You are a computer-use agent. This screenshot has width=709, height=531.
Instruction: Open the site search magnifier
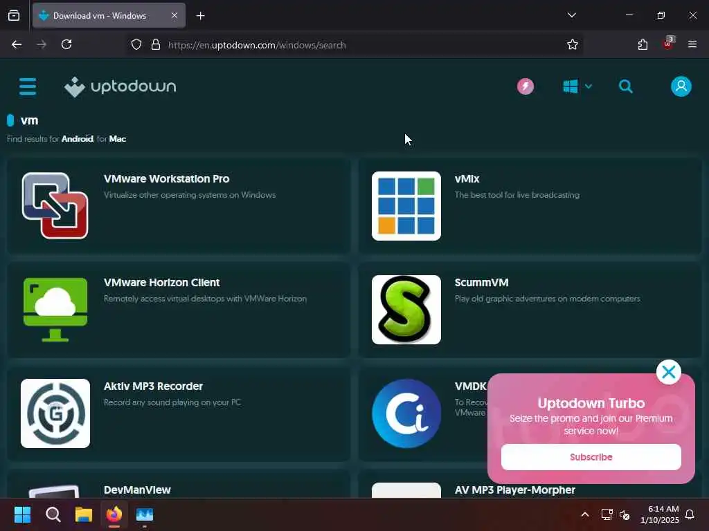626,86
